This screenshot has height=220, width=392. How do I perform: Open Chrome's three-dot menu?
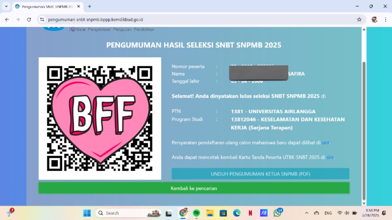pos(385,20)
